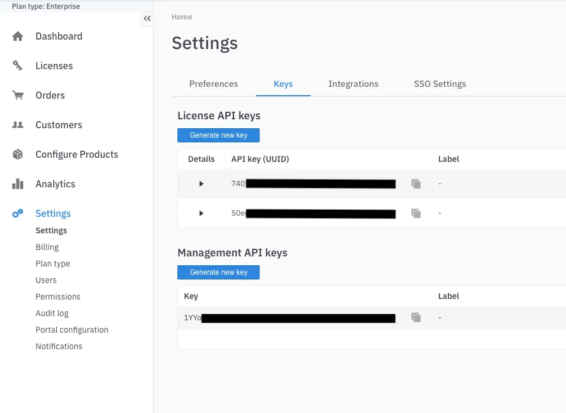Open Orders via the shopping cart icon
Viewport: 566px width, 413px height.
point(18,95)
